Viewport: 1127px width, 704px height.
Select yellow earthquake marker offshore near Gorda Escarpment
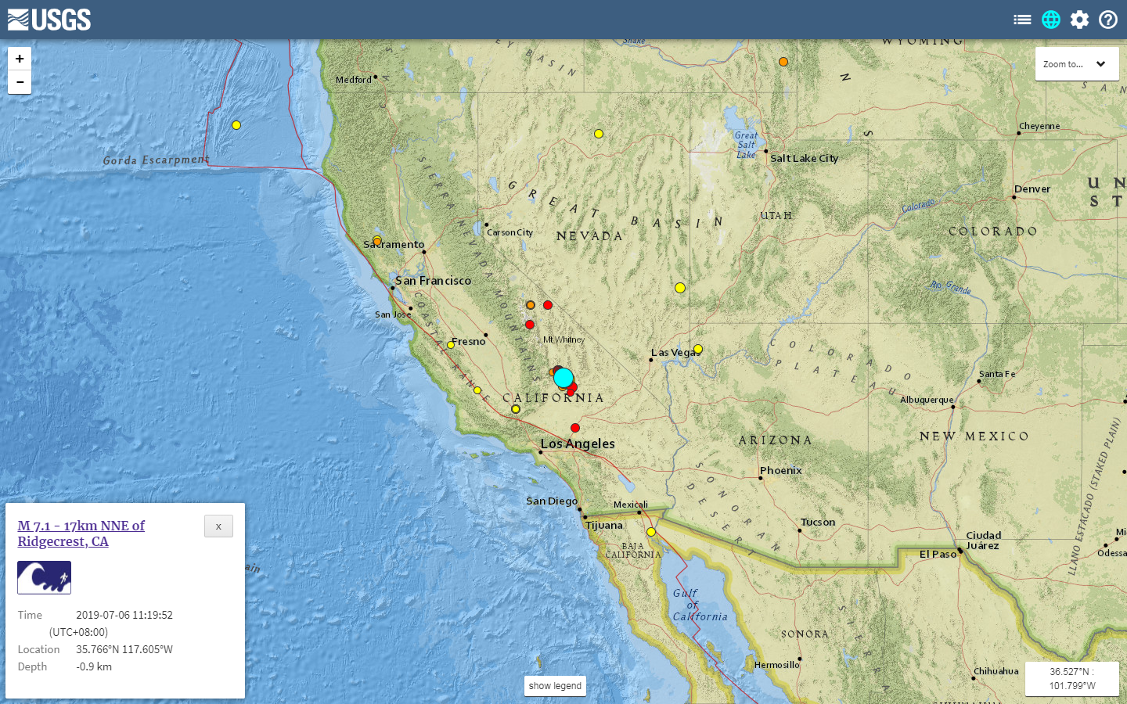236,125
